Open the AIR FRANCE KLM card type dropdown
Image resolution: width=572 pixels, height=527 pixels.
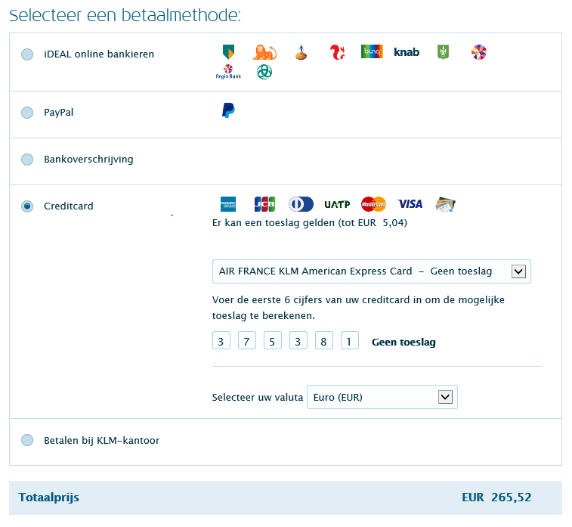371,271
